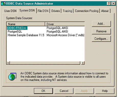The height and width of the screenshot is (97, 118).
Task: Open the Configure... dialog
Action: point(101,39)
